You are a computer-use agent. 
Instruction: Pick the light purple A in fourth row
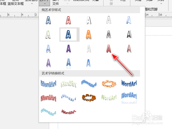(x=48, y=63)
